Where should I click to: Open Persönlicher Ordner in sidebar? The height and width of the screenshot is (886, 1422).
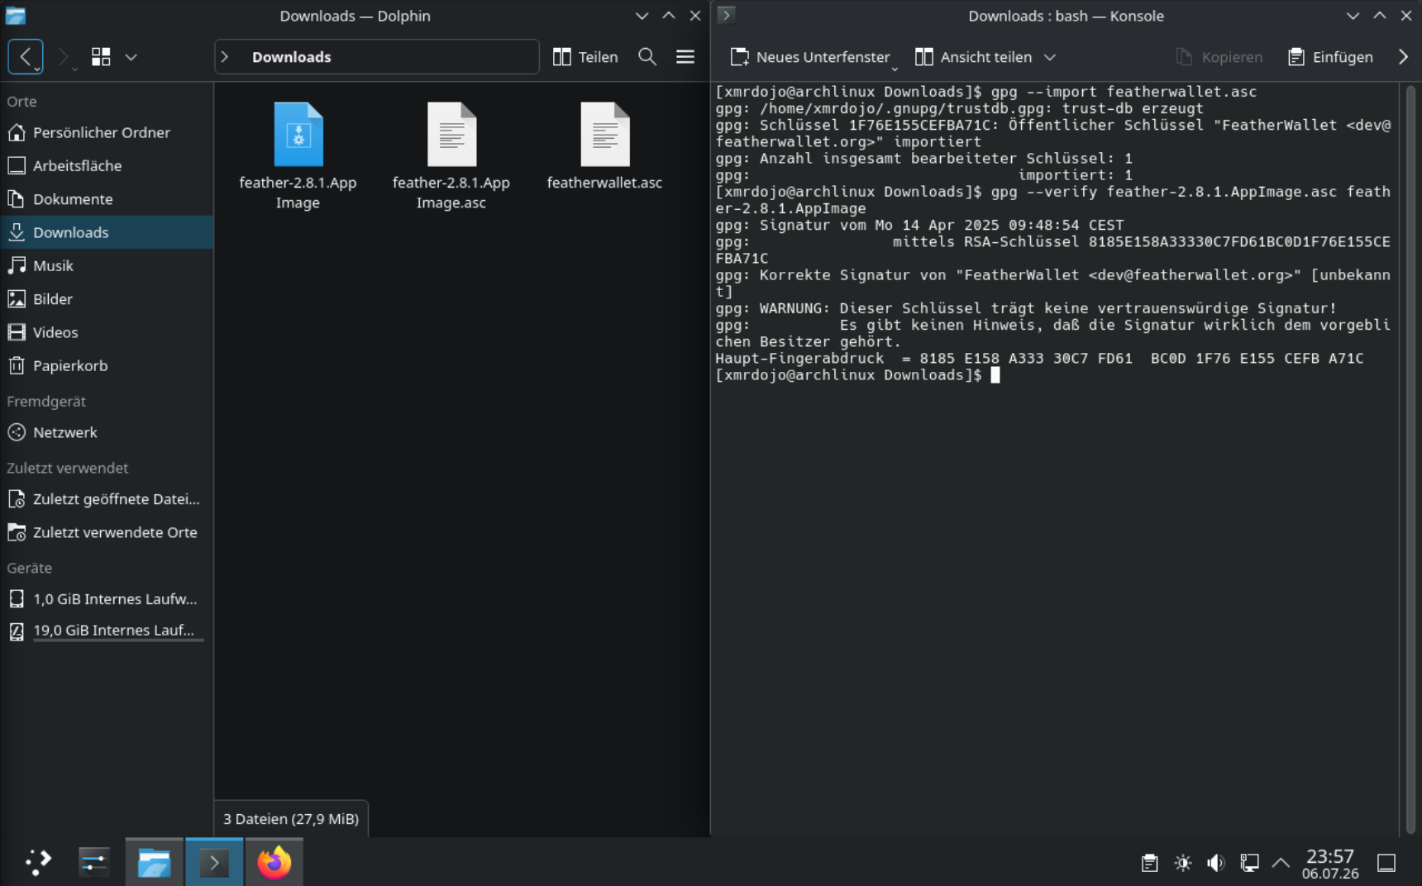(107, 132)
